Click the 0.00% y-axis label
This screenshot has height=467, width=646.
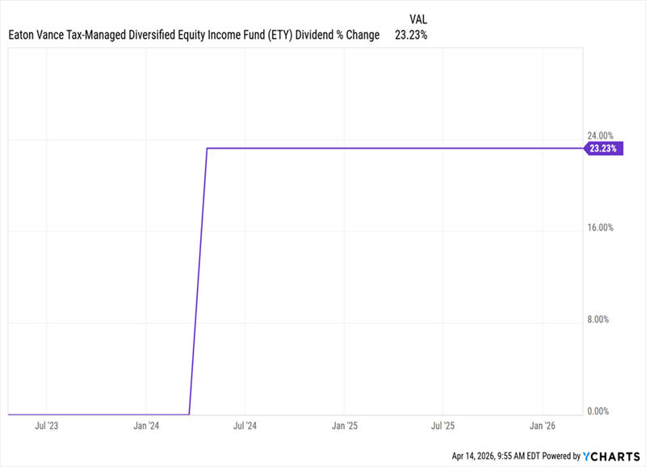click(x=598, y=412)
